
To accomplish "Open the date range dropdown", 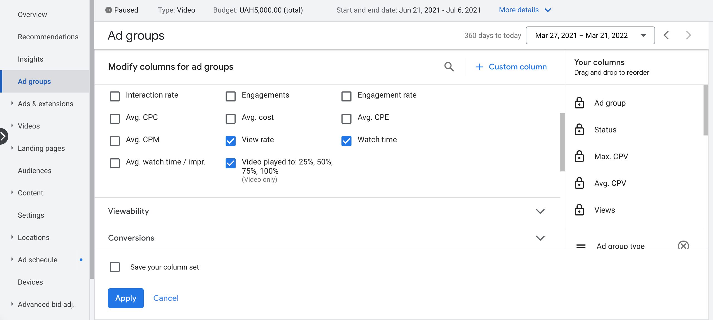I will pos(590,35).
